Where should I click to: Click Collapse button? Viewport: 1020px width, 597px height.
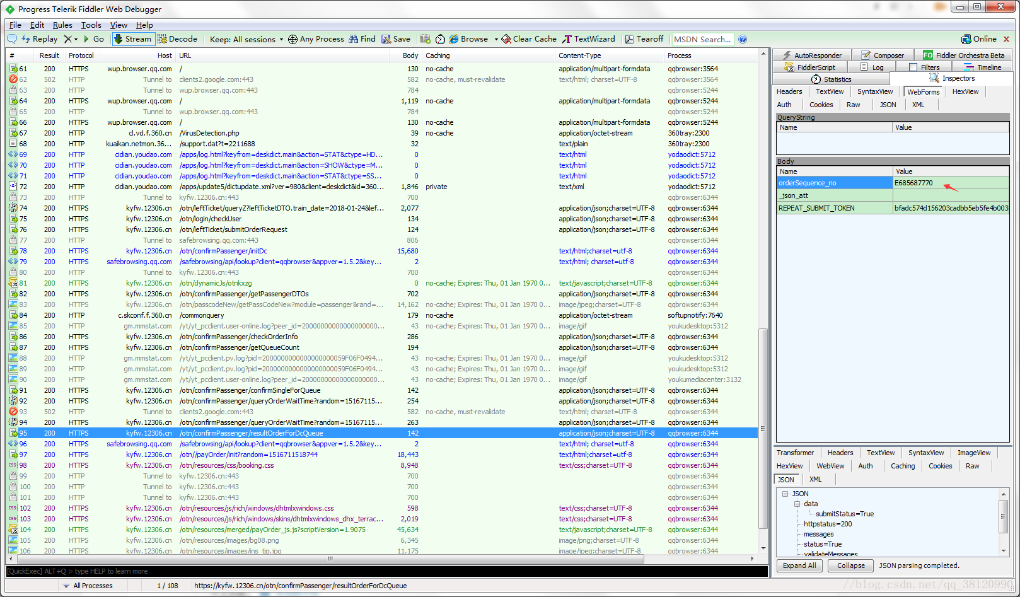pyautogui.click(x=851, y=566)
